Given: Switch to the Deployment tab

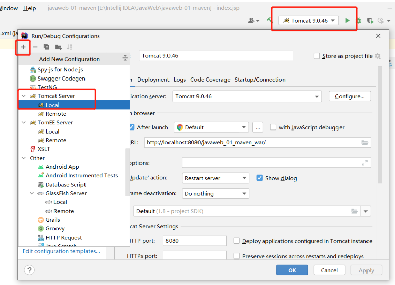Looking at the screenshot, I should tap(153, 80).
